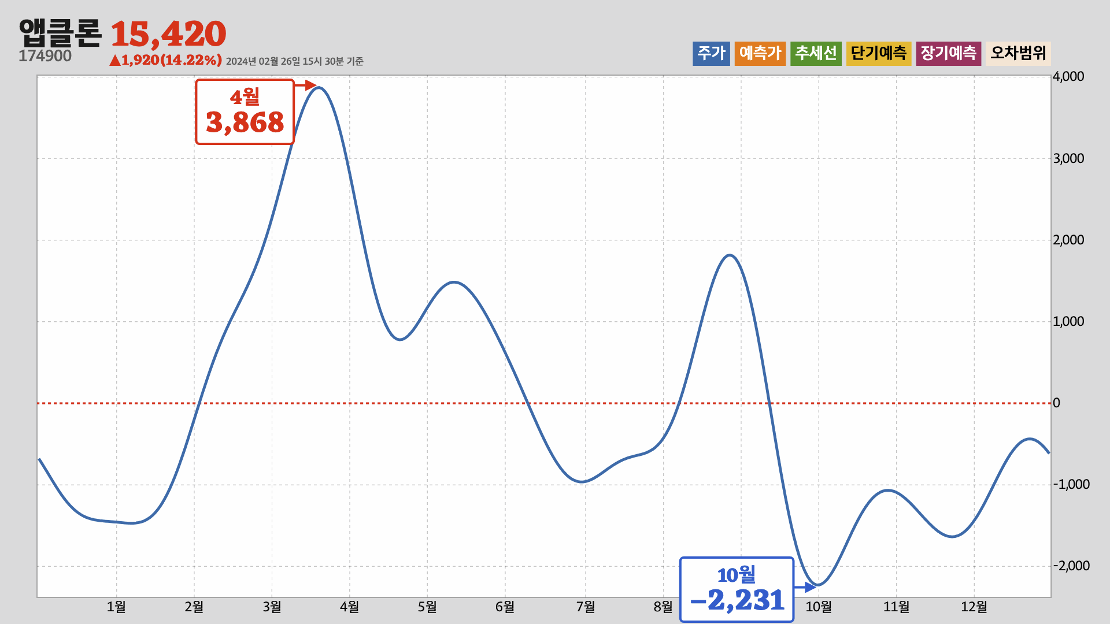Click the price change ▲1,920(14.22%)
This screenshot has width=1110, height=624.
point(165,60)
